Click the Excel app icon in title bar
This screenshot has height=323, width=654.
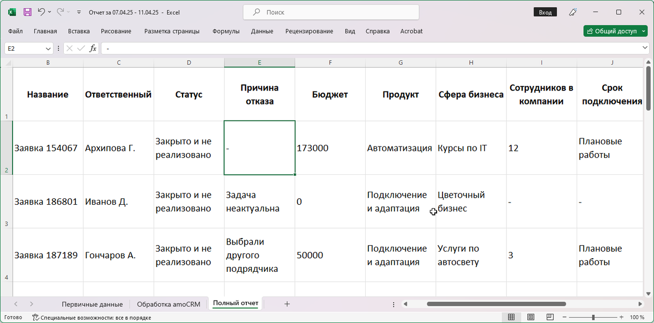(x=12, y=12)
